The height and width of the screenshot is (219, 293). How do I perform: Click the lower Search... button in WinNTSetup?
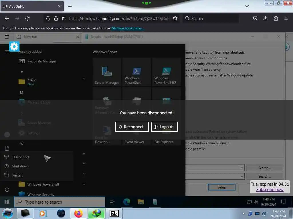coord(265,176)
